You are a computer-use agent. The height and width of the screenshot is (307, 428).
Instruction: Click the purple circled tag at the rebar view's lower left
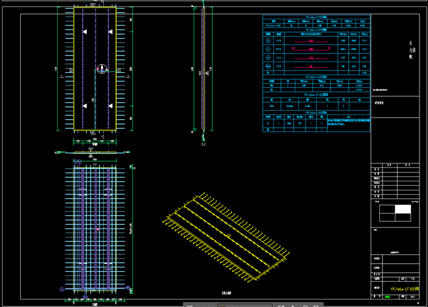pyautogui.click(x=62, y=289)
